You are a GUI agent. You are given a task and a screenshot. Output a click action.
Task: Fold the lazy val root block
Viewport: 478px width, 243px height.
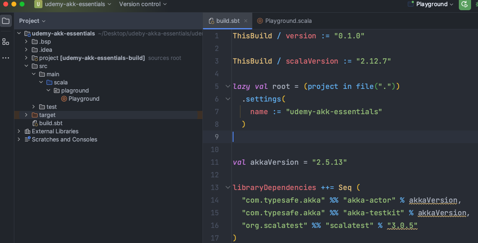pos(228,86)
